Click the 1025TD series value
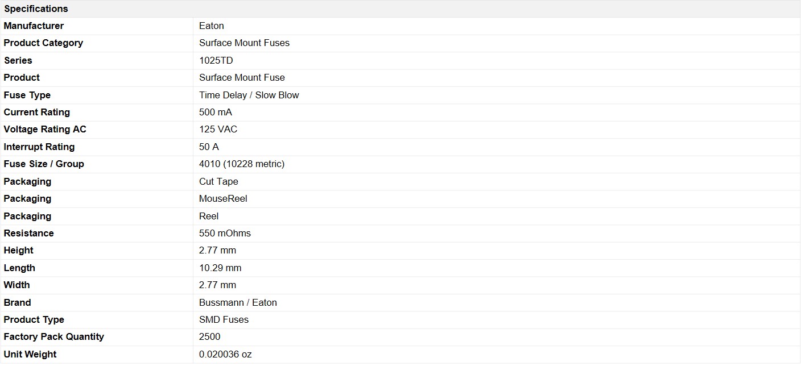The width and height of the screenshot is (801, 366). pyautogui.click(x=216, y=60)
